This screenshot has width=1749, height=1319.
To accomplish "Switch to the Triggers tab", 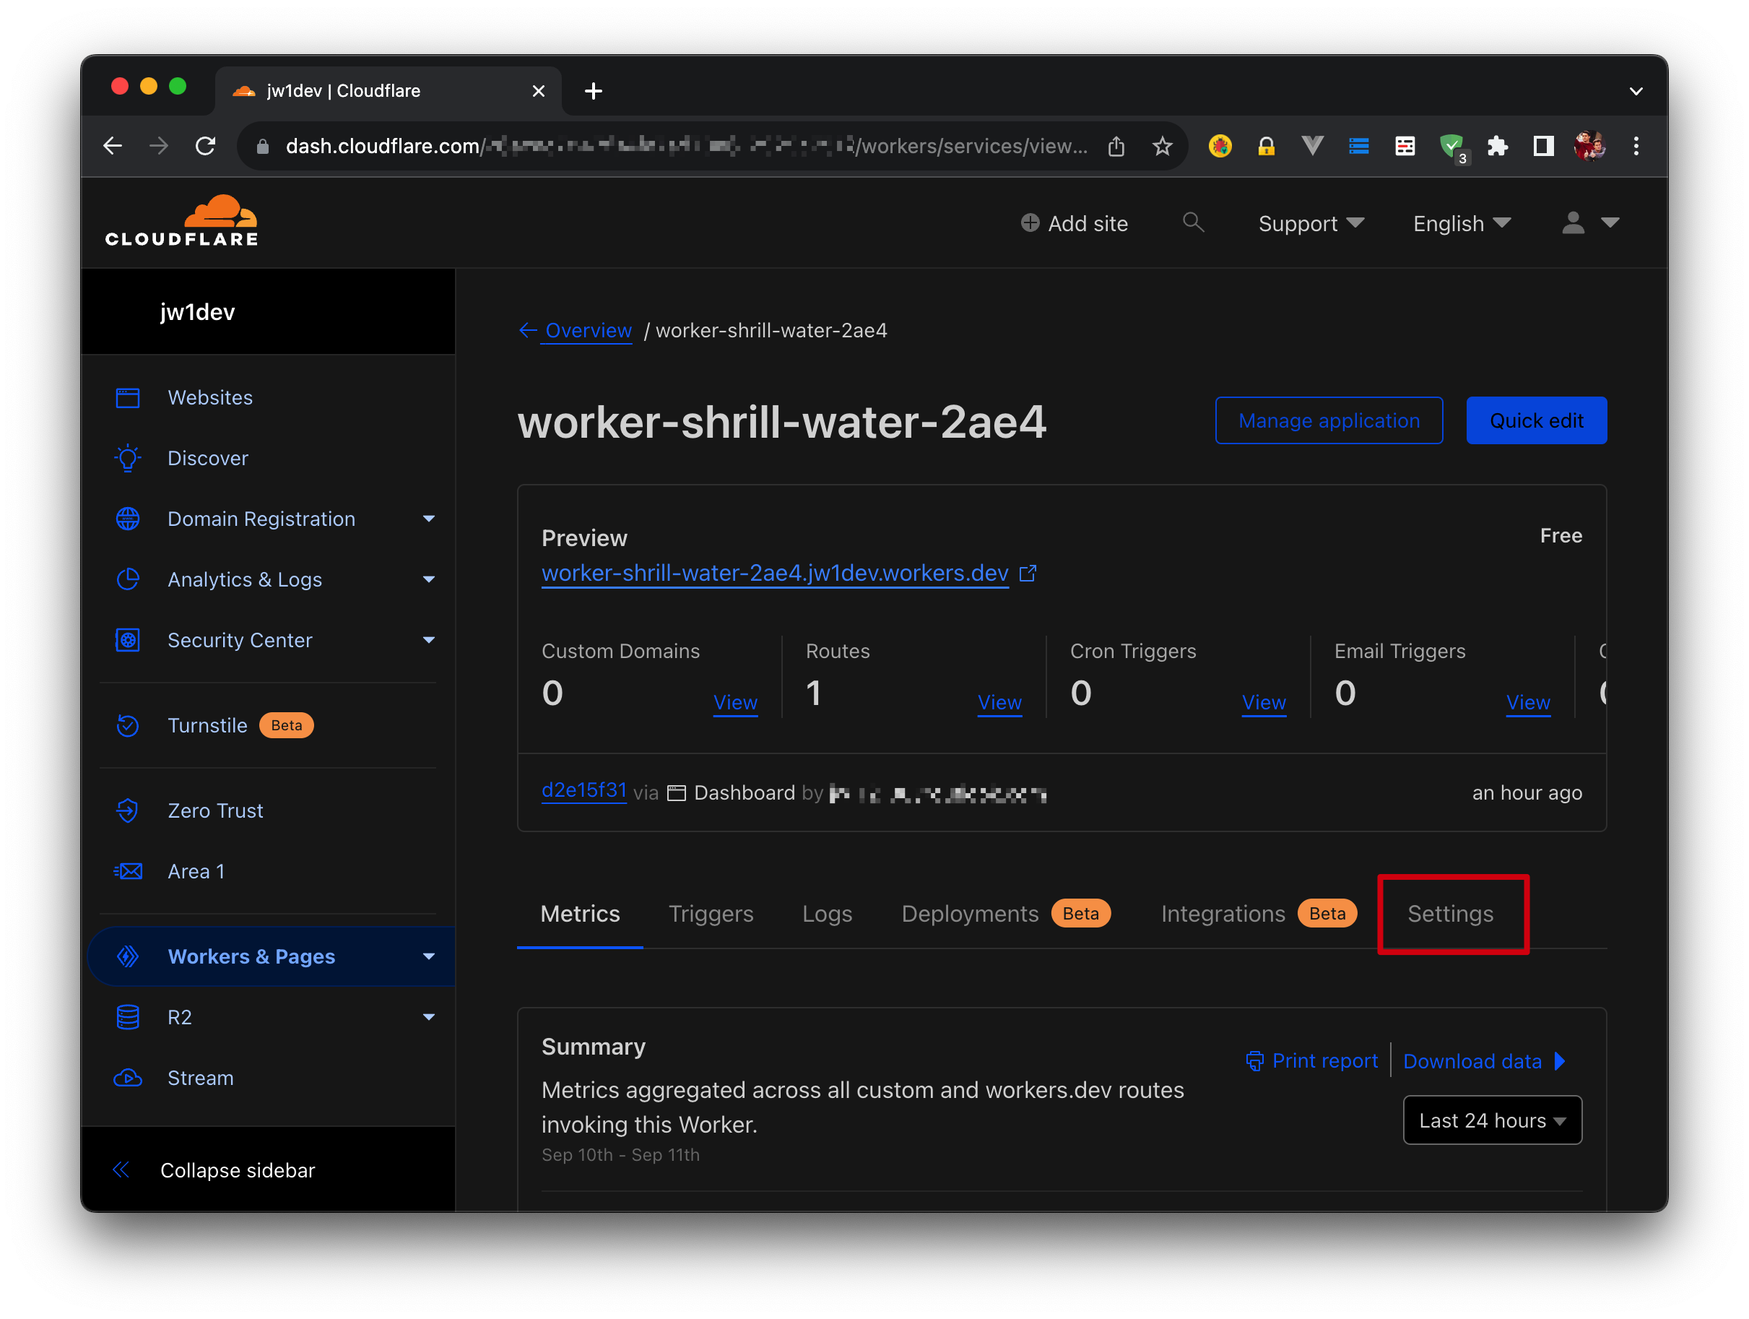I will pos(710,913).
